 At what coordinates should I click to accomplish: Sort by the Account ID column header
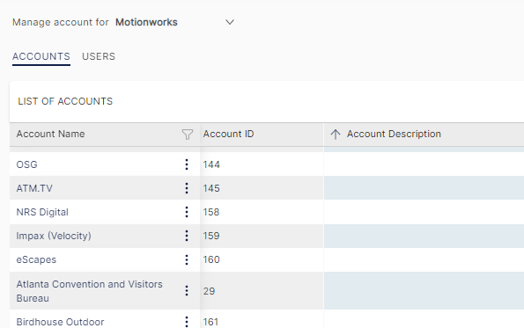[229, 134]
